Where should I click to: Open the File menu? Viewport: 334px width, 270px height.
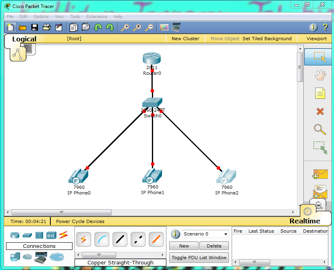(x=10, y=16)
